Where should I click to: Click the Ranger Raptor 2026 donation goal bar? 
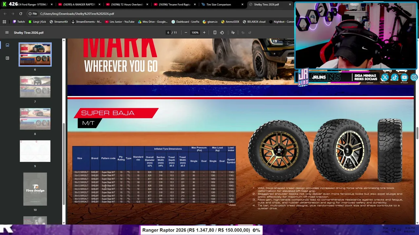(201, 230)
